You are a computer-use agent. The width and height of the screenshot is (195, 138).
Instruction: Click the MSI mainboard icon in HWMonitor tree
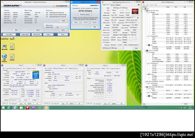pyautogui.click(x=147, y=11)
